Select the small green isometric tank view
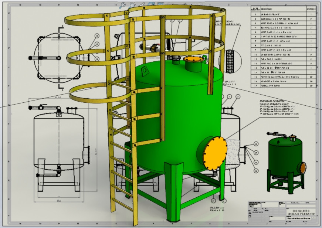 click(x=287, y=163)
